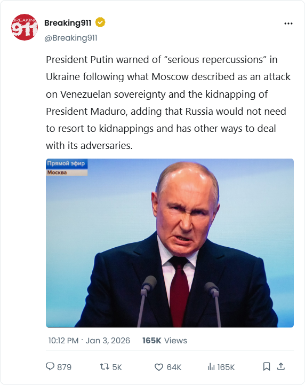Click the 165K count beside chart icon
This screenshot has width=305, height=385.
coord(226,367)
